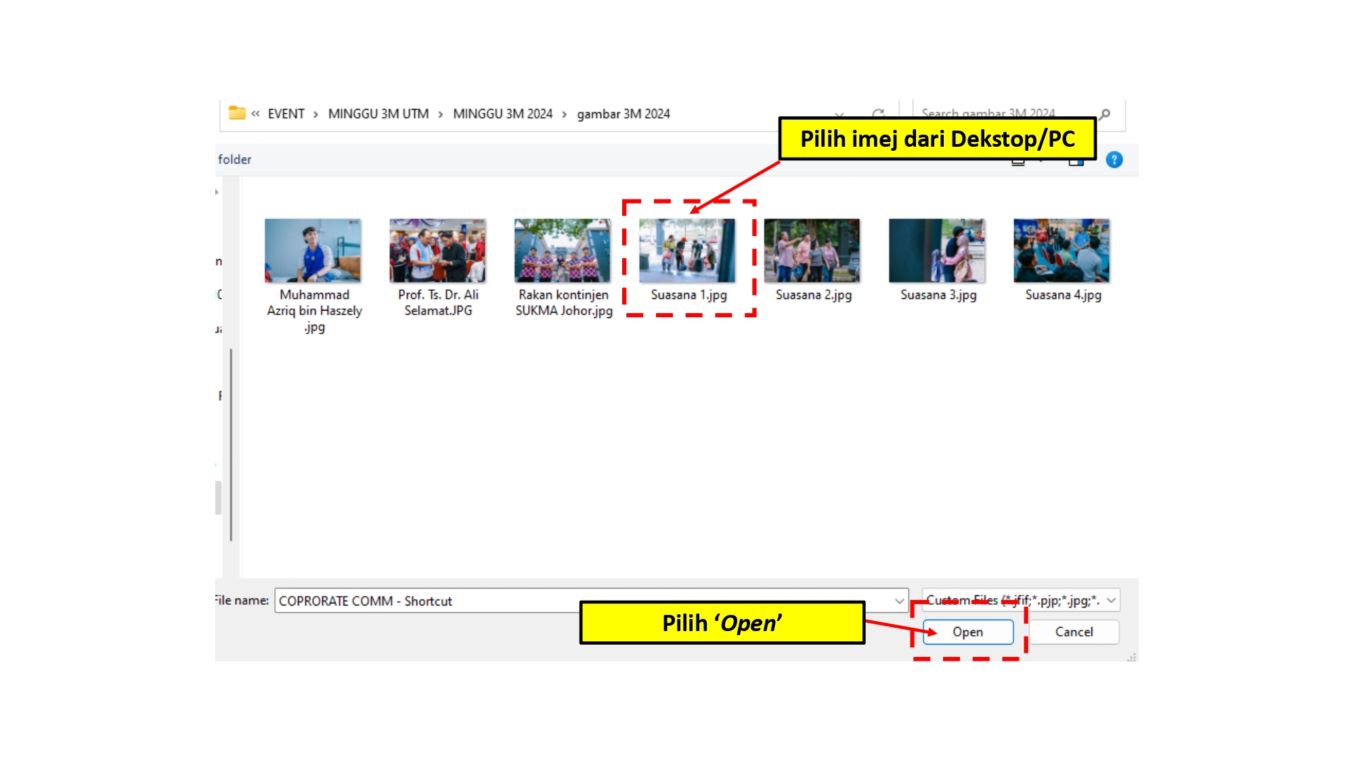Click the Open button
This screenshot has height=761, width=1354.
click(x=967, y=632)
